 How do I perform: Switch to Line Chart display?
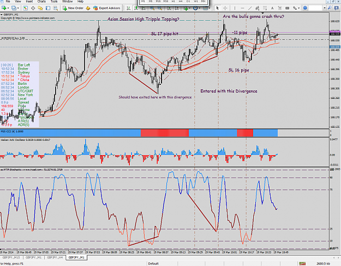point(143,8)
